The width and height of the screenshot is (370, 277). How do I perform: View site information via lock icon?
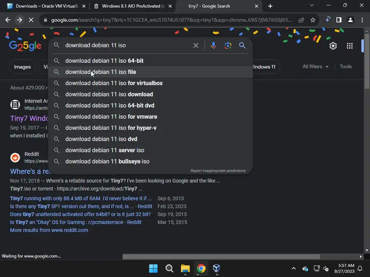click(46, 20)
